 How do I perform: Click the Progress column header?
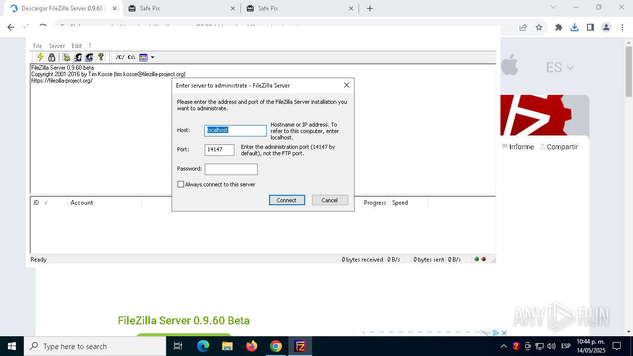[x=375, y=202]
